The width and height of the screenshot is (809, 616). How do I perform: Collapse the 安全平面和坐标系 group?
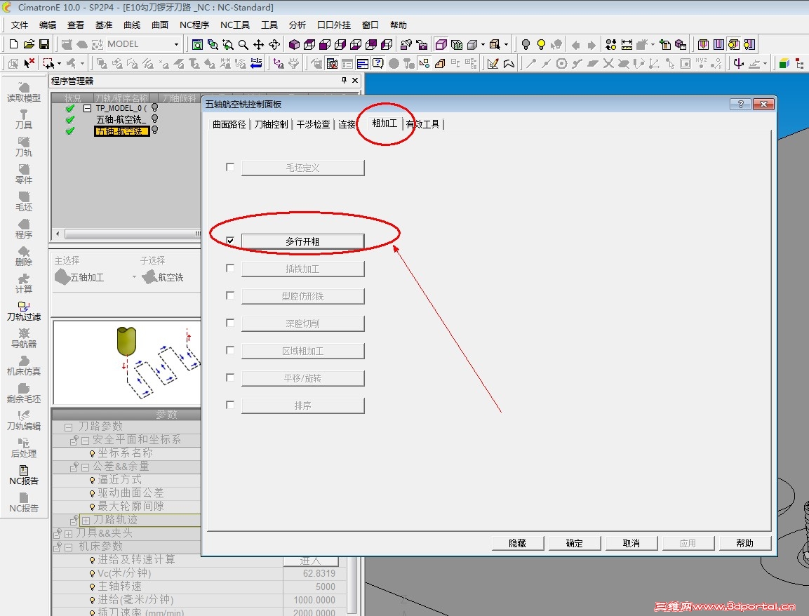(x=85, y=441)
